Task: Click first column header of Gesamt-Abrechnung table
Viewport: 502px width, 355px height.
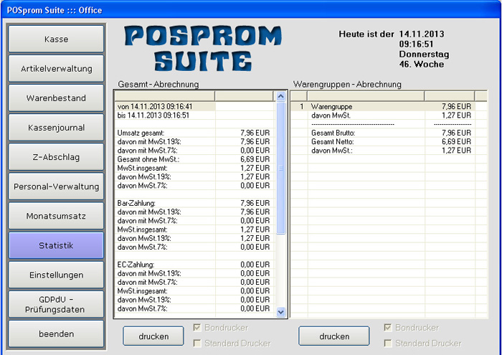Action: pyautogui.click(x=165, y=96)
